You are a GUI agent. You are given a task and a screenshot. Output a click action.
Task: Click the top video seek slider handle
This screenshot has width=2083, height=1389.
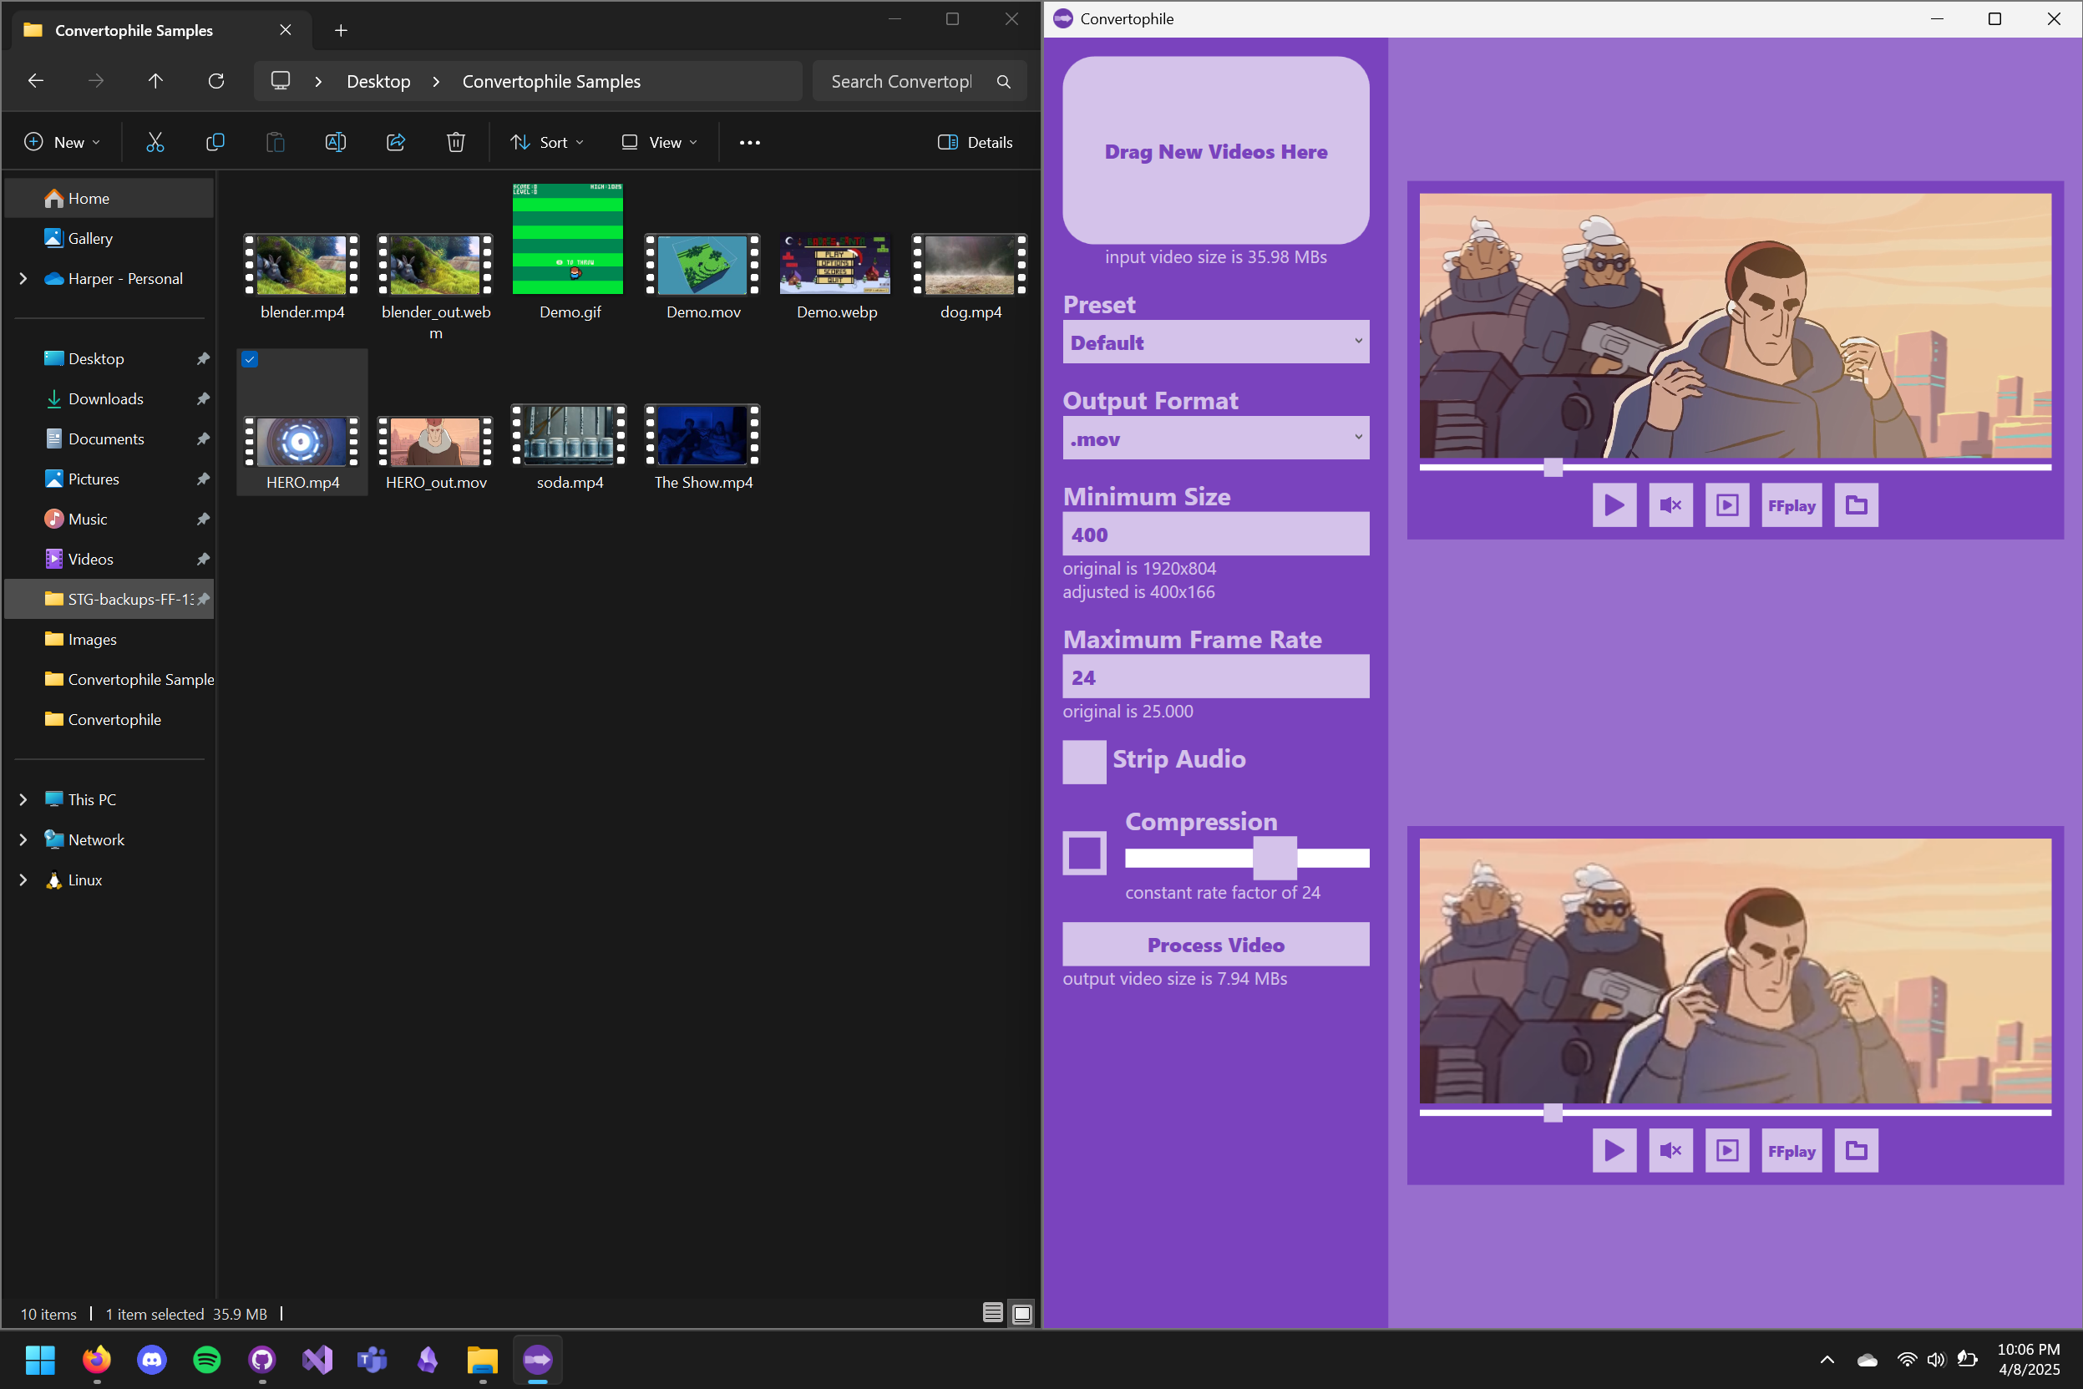click(x=1553, y=467)
